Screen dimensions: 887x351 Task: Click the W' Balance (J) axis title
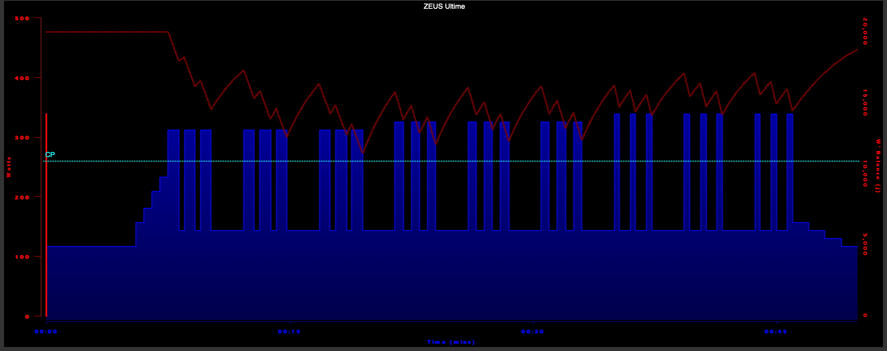(x=878, y=166)
